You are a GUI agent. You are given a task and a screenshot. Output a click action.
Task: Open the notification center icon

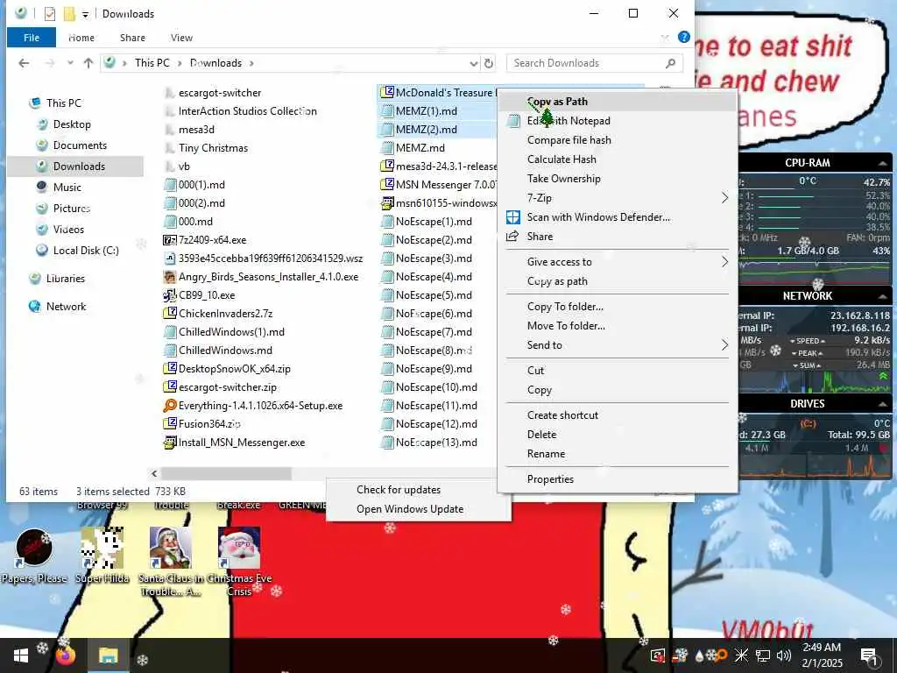click(868, 655)
